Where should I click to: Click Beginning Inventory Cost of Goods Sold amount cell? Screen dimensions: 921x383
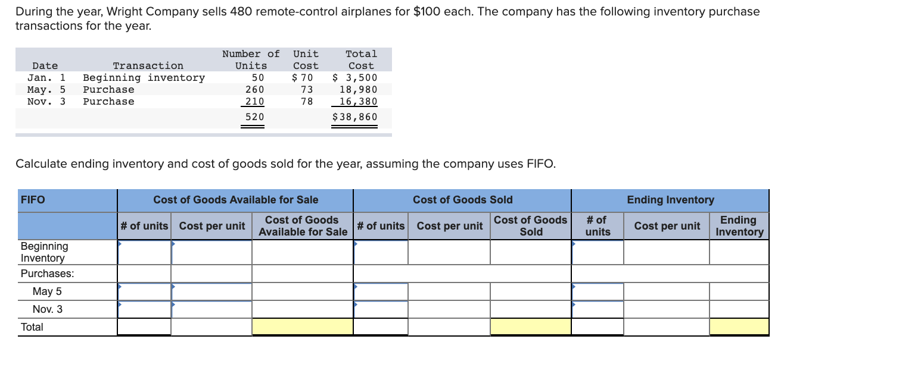pyautogui.click(x=530, y=252)
